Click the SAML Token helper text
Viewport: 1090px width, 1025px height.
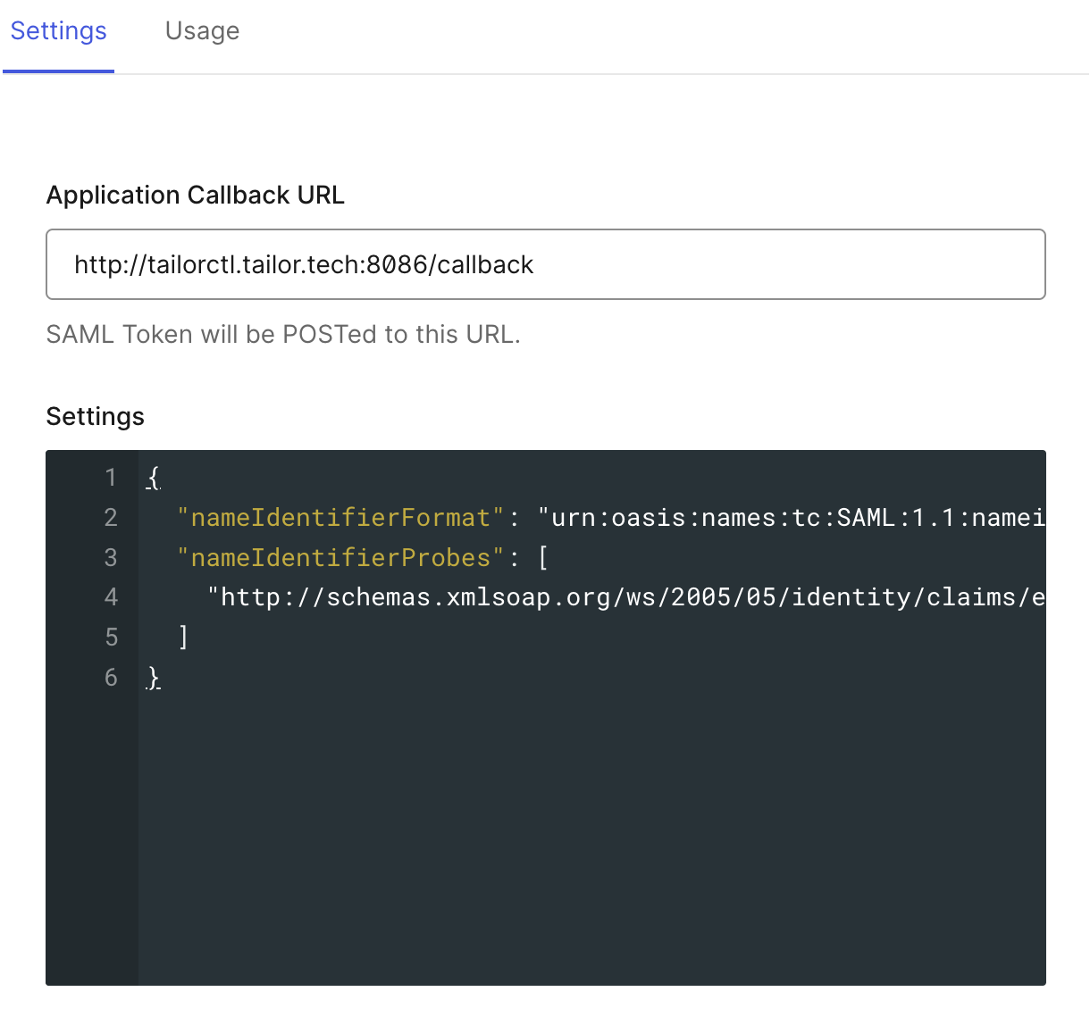283,334
